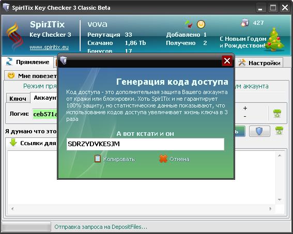Click the Репутация 33 value
293x234 pixels.
point(128,35)
